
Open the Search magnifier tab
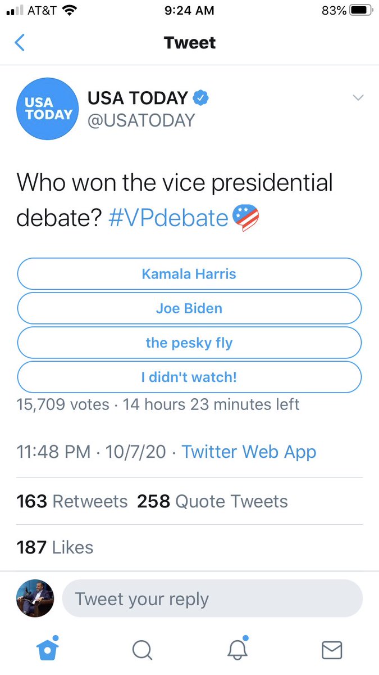(x=142, y=650)
